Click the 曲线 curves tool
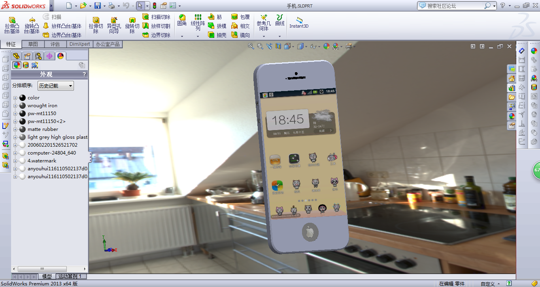 point(280,20)
